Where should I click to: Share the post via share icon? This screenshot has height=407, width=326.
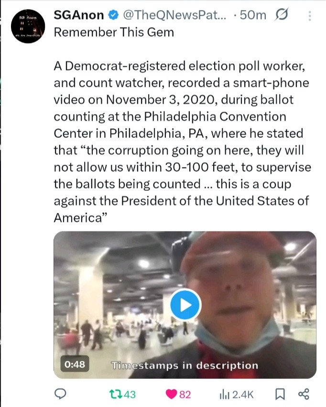pos(303,394)
